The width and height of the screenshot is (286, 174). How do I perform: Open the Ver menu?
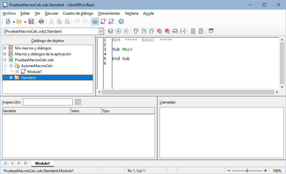coord(37,13)
